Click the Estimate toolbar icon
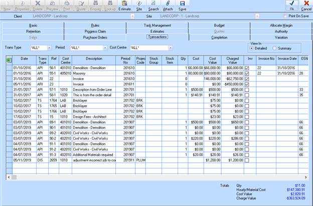Screen dimensions: 313x206 tap(124, 6)
